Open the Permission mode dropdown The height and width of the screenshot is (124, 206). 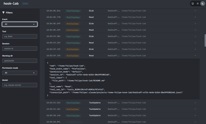click(x=20, y=73)
